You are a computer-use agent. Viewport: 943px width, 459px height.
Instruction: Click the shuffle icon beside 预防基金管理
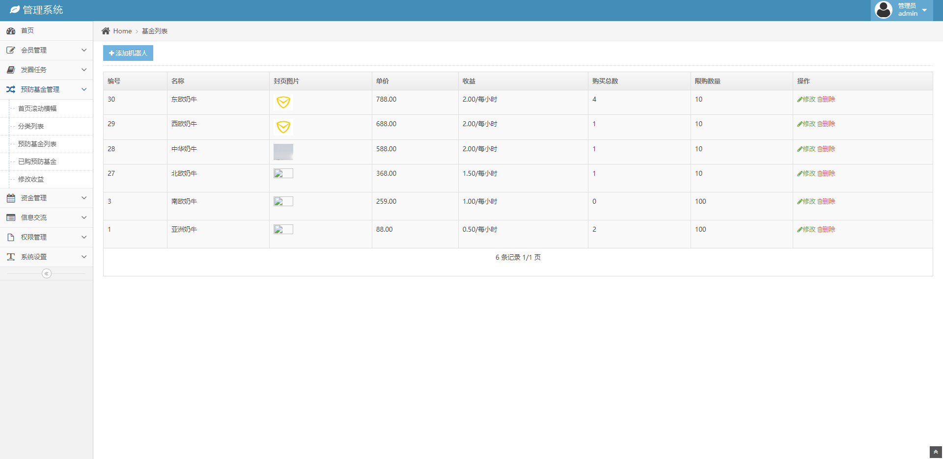click(11, 89)
